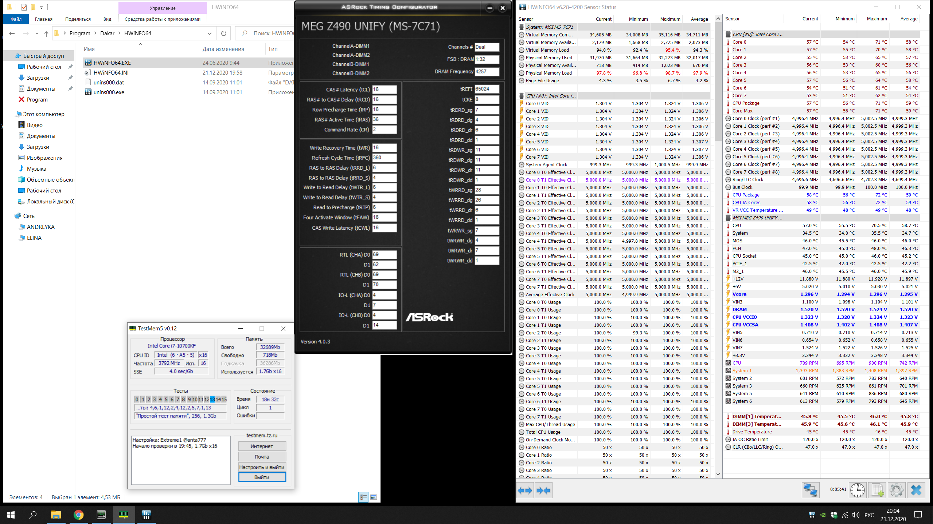Close sensors with blue X icon
Image resolution: width=933 pixels, height=524 pixels.
916,490
